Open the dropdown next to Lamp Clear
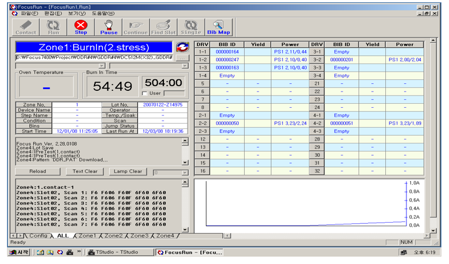The image size is (449, 264). tap(185, 173)
